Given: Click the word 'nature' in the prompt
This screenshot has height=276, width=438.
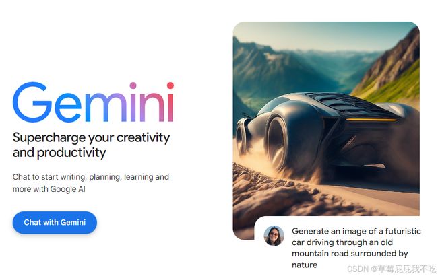Looking at the screenshot, I should (305, 265).
